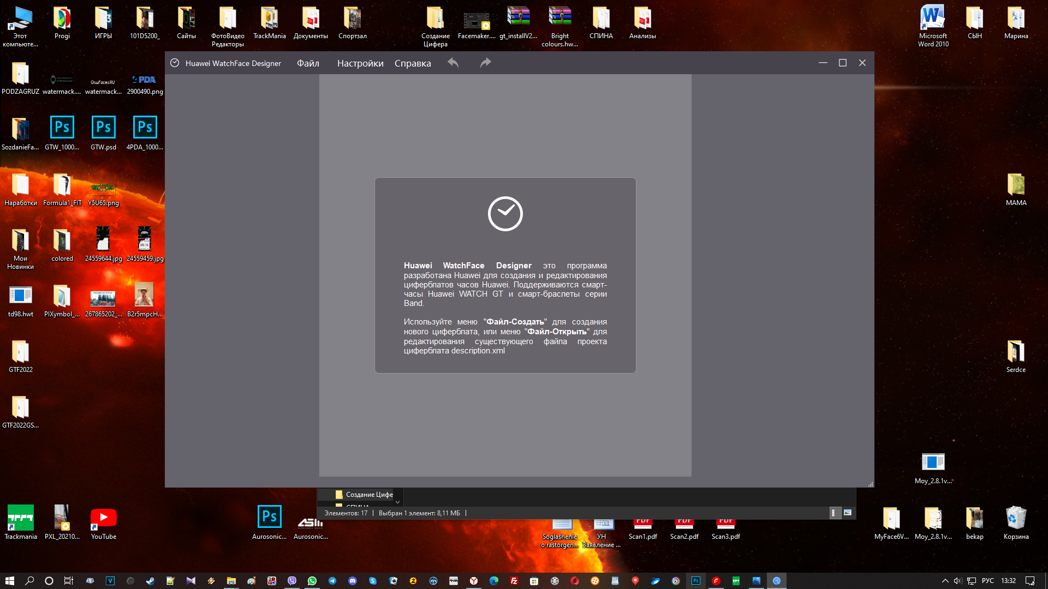Select the MAMA desktop folder

(1016, 189)
